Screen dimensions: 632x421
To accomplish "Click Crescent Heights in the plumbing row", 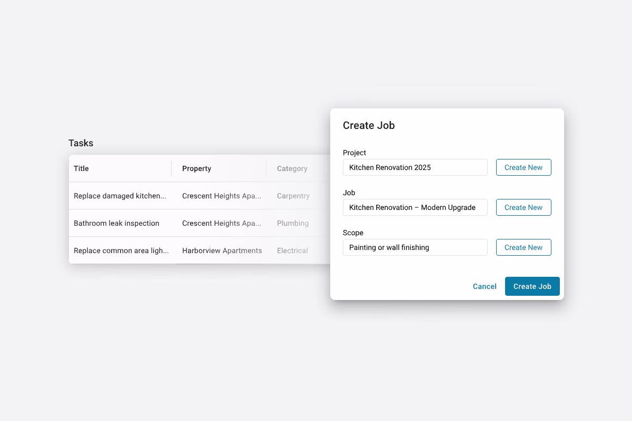I will (x=222, y=223).
